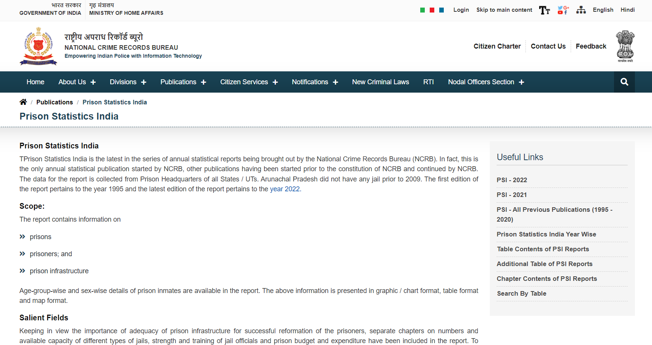Select the green color theme swatch
Viewport: 652px width, 345px height.
[x=422, y=10]
